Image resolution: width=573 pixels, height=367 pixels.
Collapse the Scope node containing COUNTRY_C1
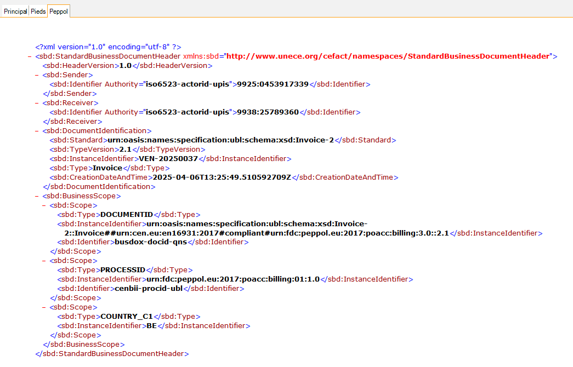pos(44,308)
